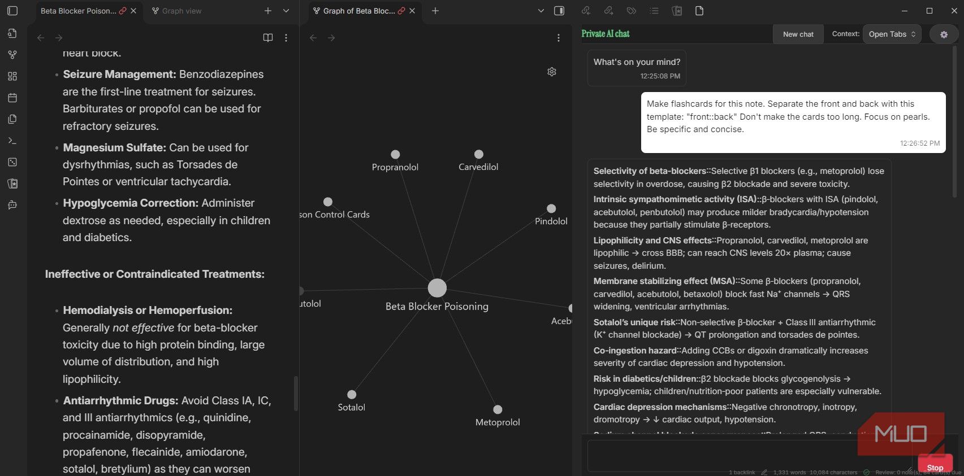The width and height of the screenshot is (964, 476).
Task: Show backlinks panel icon
Action: pyautogui.click(x=586, y=11)
